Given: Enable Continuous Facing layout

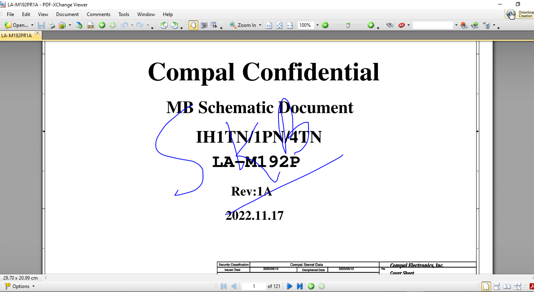Looking at the screenshot, I should (x=518, y=286).
